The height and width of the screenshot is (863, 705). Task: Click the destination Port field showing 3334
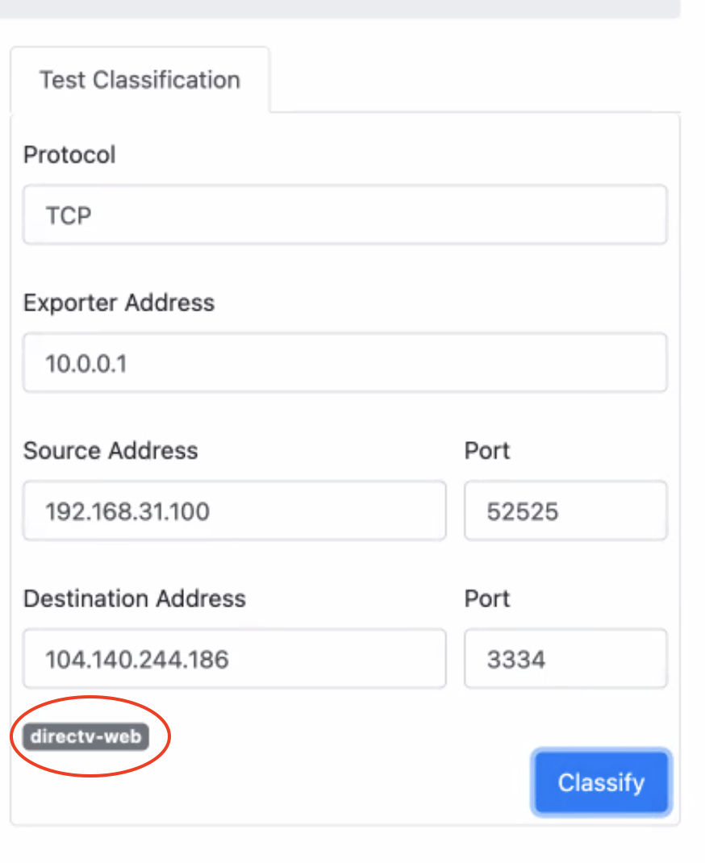coord(565,659)
